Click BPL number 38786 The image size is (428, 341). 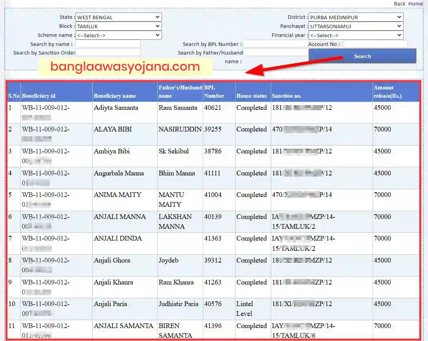[x=213, y=151]
